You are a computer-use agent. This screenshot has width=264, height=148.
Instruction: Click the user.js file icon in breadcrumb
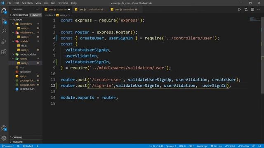(58, 15)
